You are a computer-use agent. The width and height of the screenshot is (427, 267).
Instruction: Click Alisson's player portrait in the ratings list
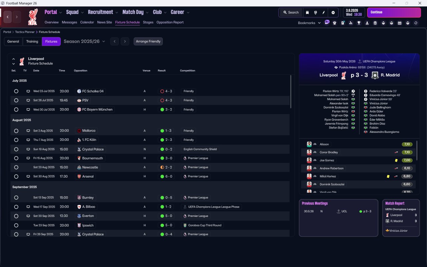pos(309,144)
